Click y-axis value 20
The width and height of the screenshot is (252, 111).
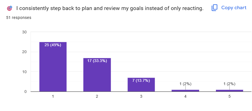24,52
